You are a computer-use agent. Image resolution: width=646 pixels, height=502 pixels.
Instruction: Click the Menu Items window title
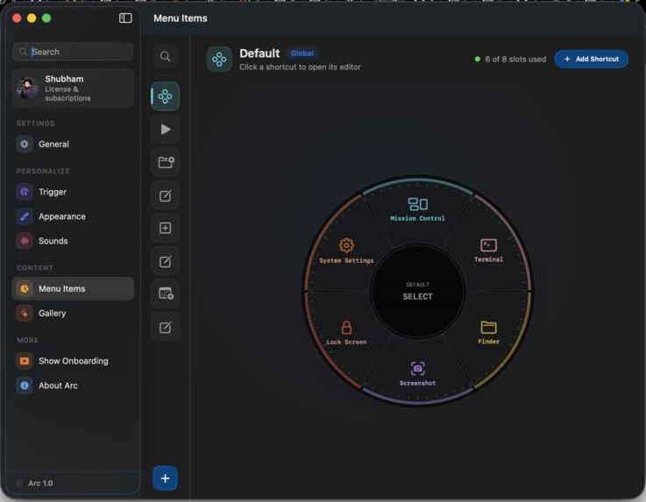181,18
